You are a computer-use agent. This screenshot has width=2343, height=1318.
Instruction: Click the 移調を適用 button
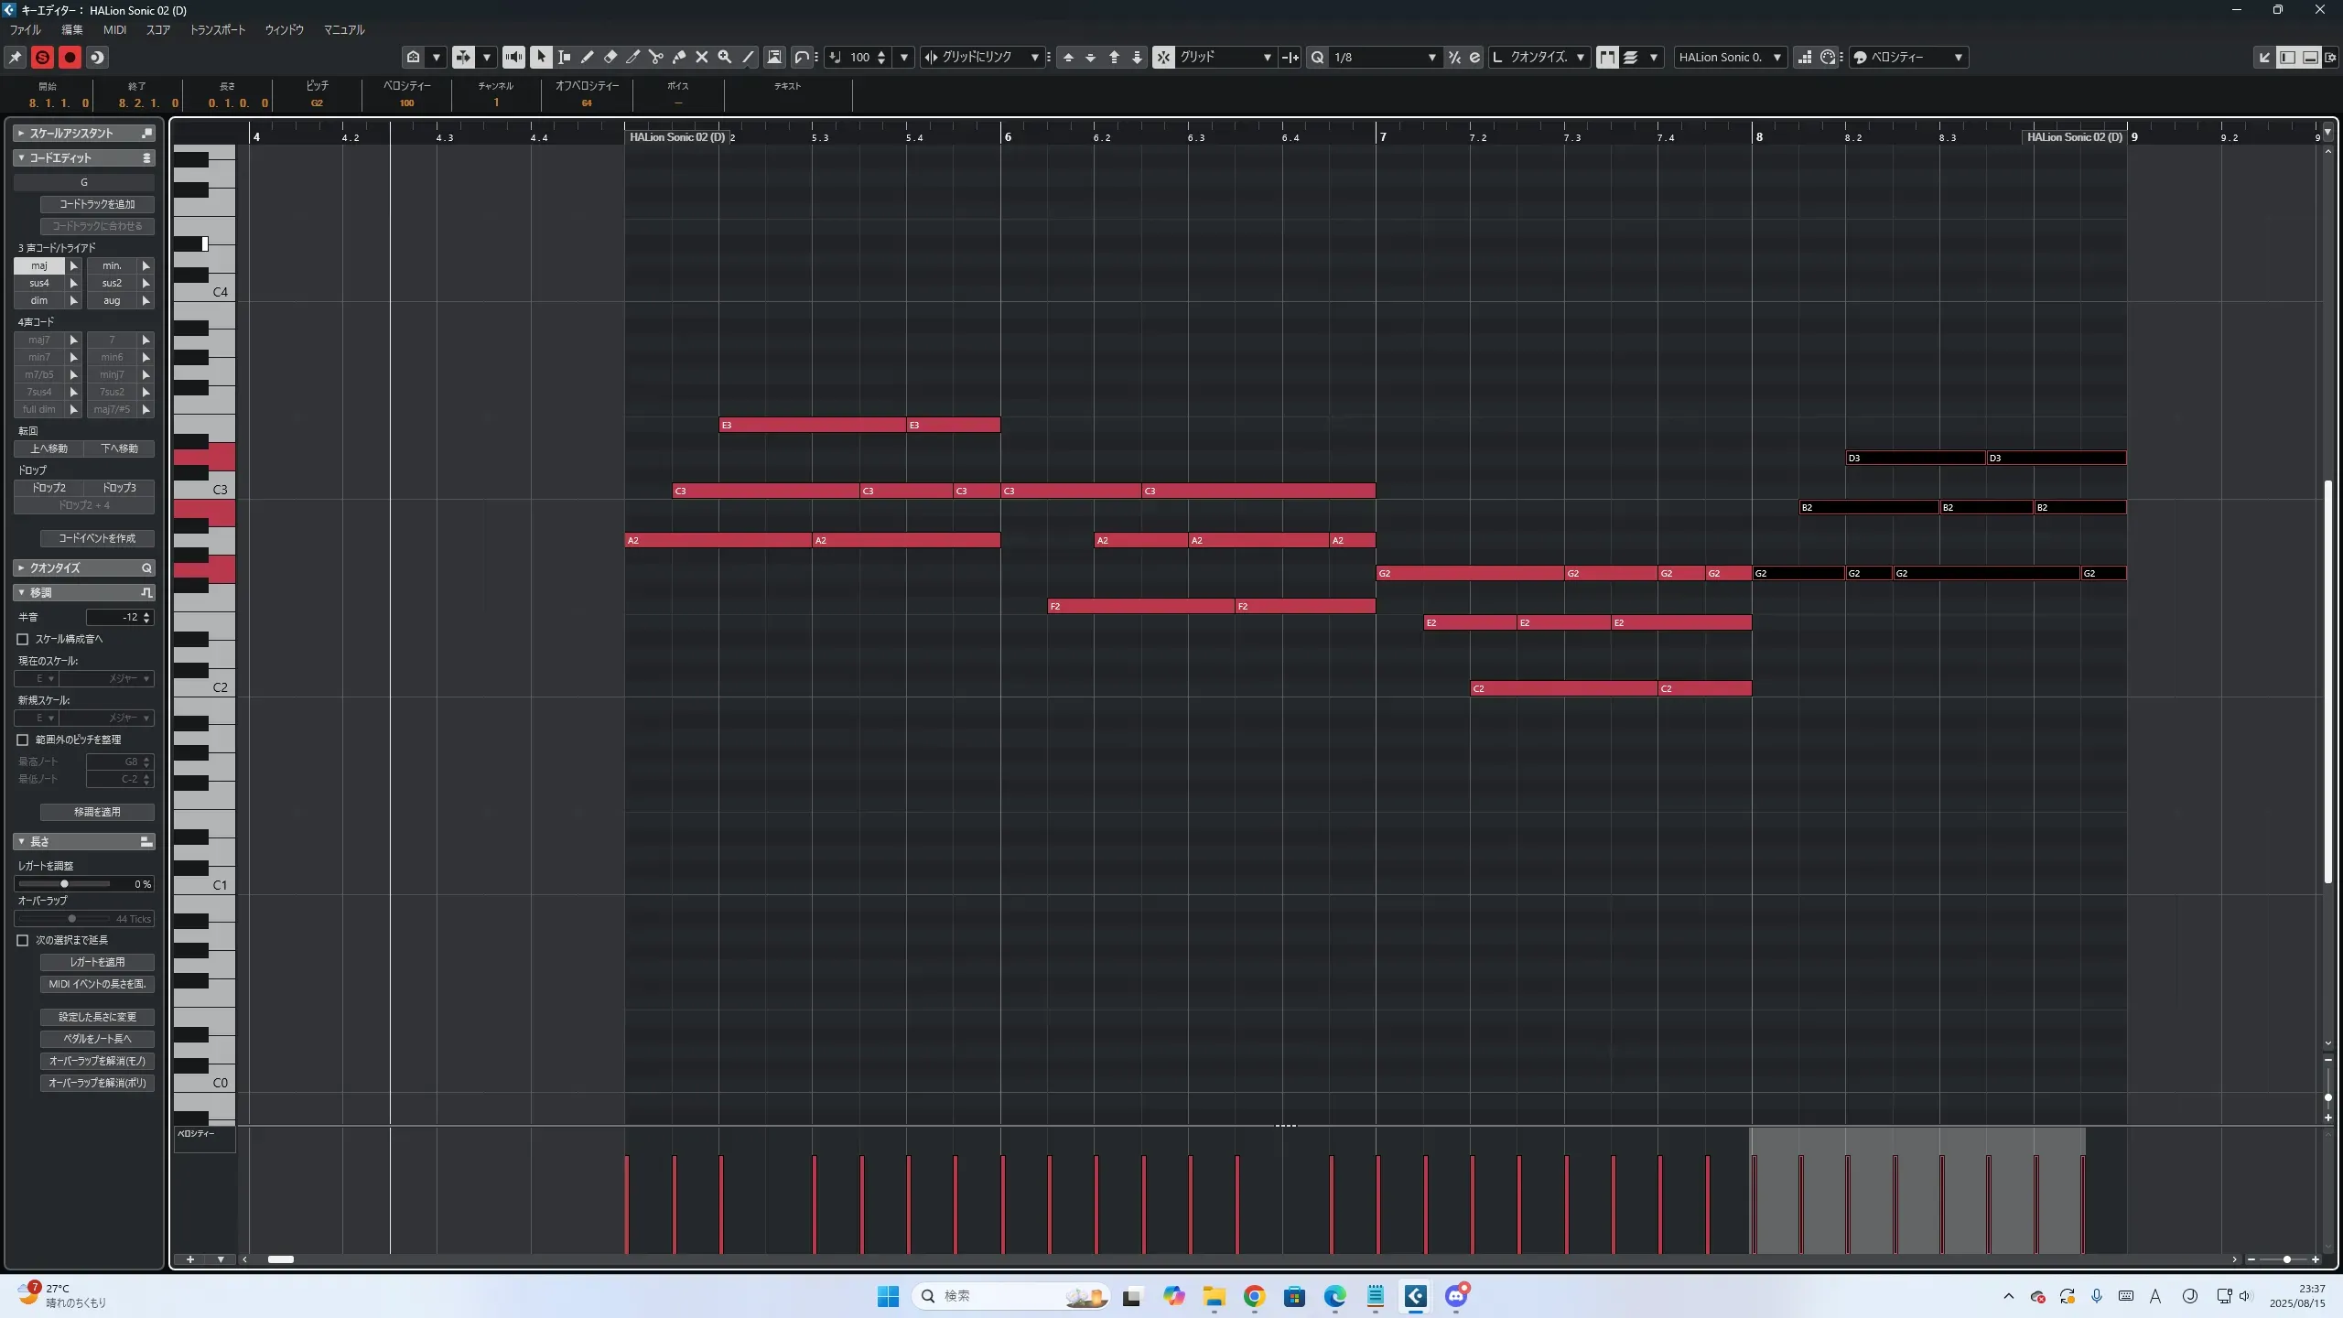click(97, 812)
